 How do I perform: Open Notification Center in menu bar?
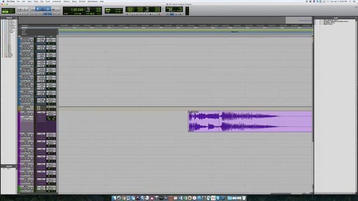pos(354,1)
